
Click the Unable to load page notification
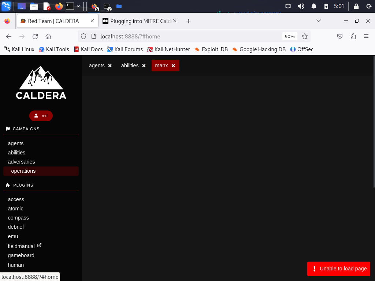point(338,269)
